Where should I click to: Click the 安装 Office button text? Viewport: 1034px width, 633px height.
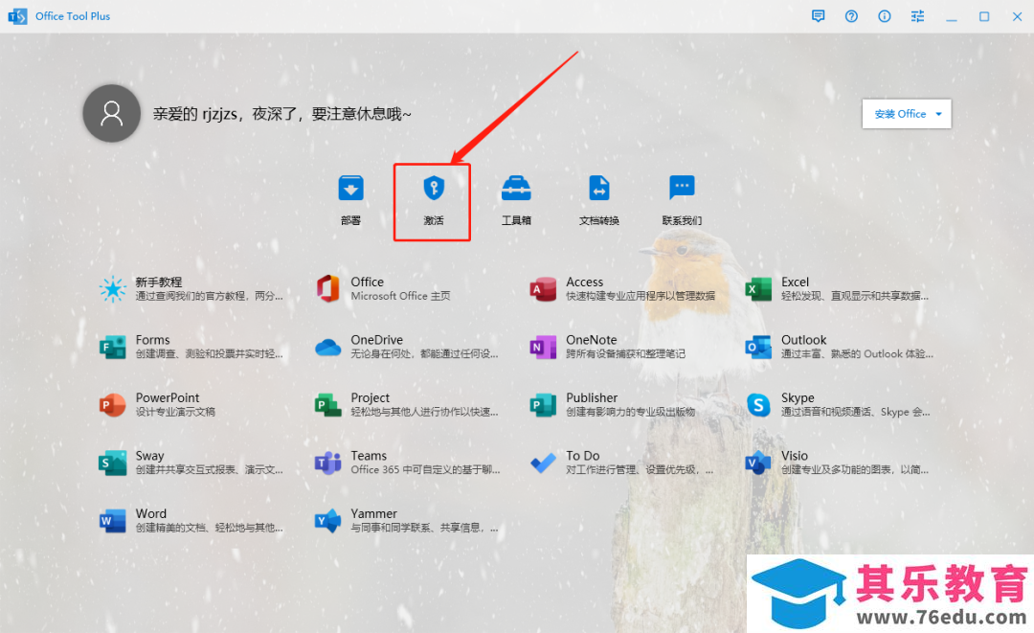pyautogui.click(x=900, y=114)
